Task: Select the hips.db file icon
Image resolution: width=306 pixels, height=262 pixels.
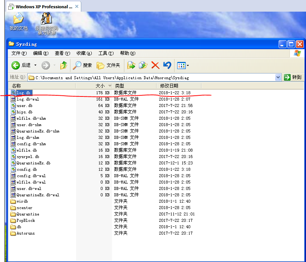Action: [x=13, y=112]
